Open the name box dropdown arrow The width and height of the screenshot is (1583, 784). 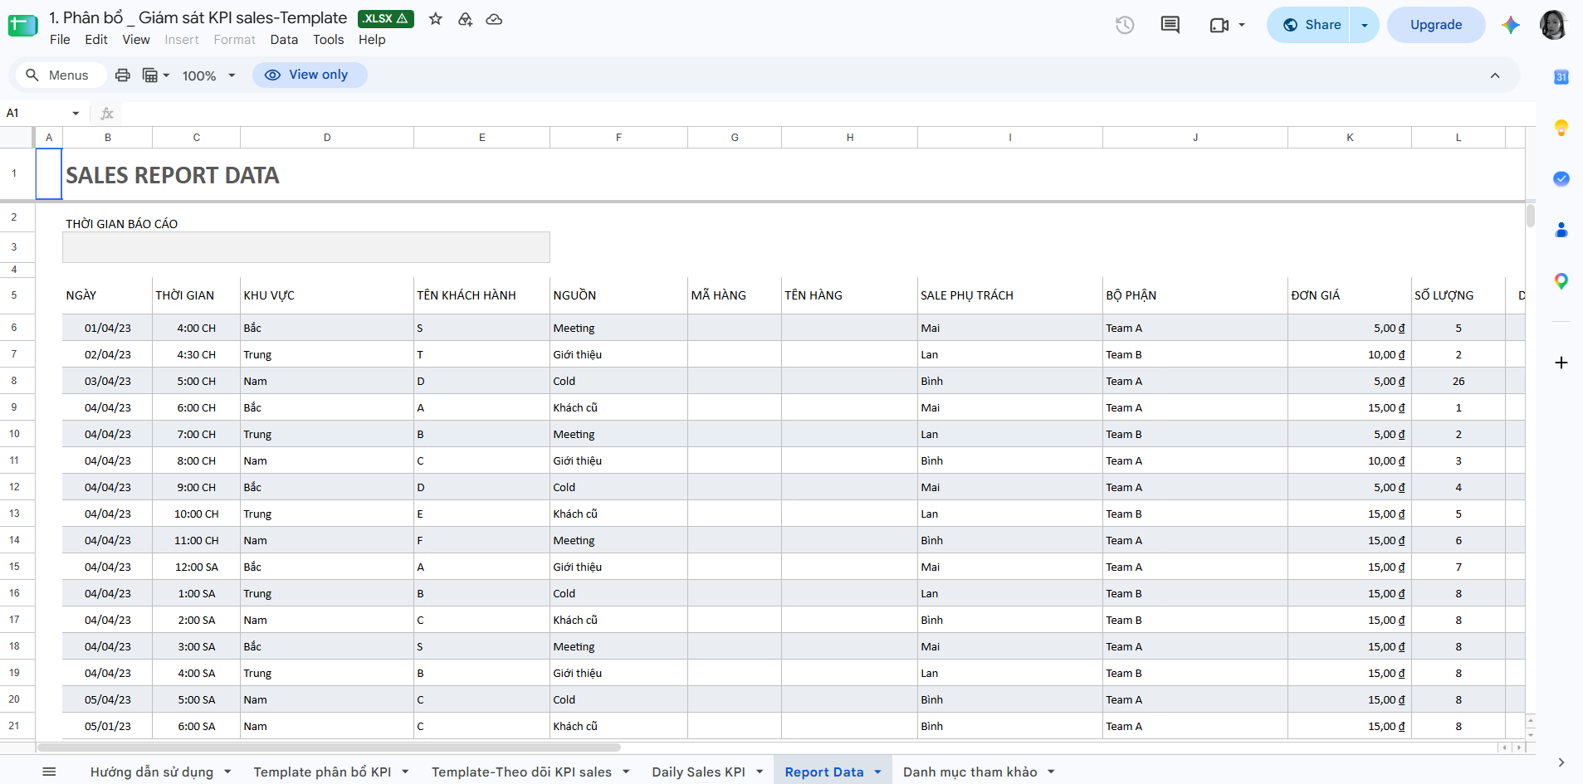[76, 113]
